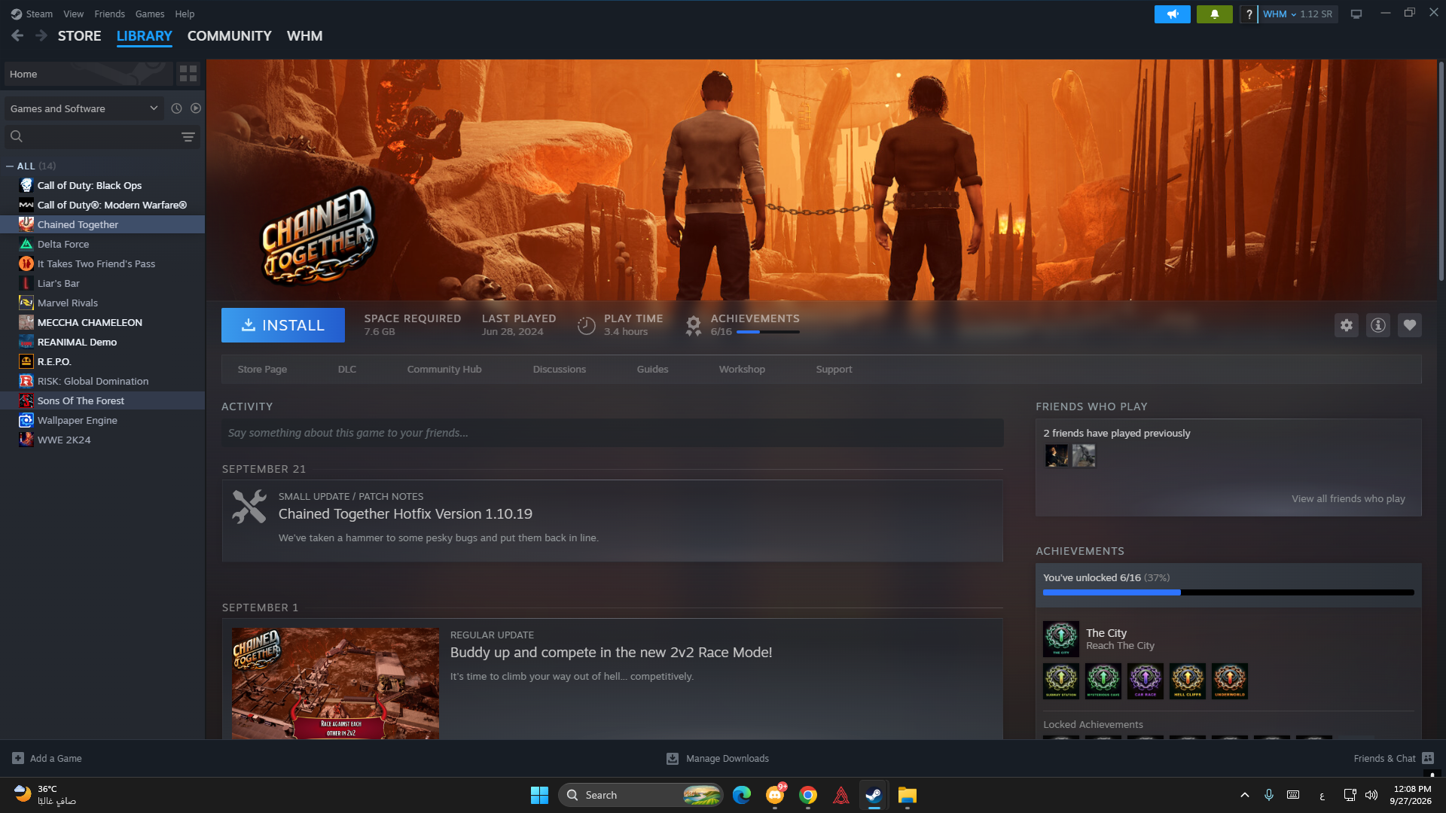Viewport: 1446px width, 813px height.
Task: Click the question mark help icon
Action: pos(1249,14)
